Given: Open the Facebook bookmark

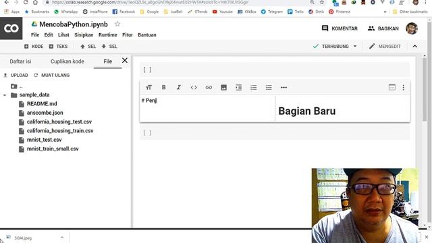Looking at the screenshot, I should (124, 11).
